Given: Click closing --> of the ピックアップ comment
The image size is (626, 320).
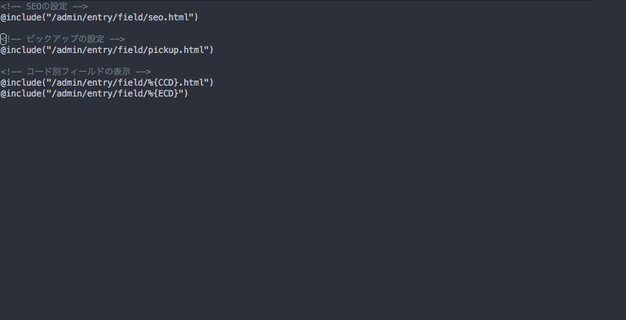Looking at the screenshot, I should click(x=118, y=38).
